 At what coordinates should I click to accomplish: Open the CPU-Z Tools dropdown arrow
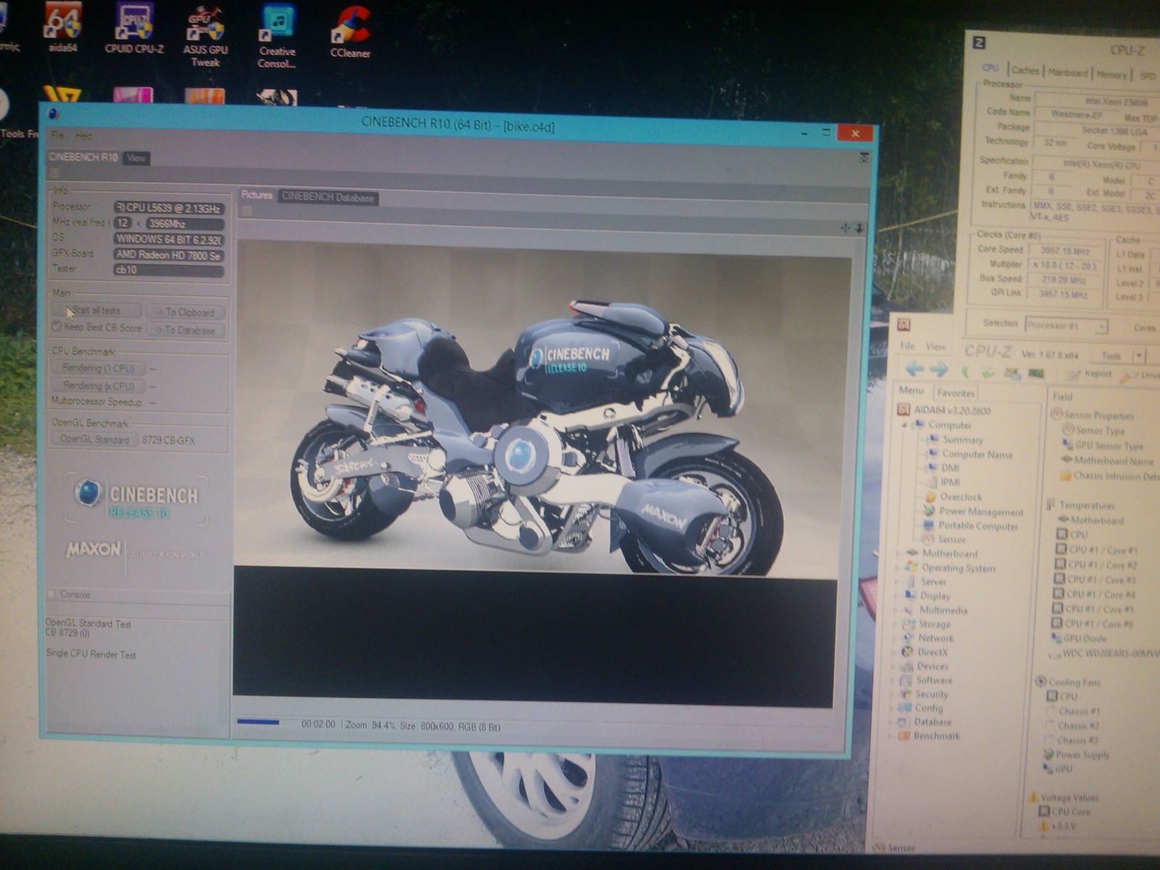pyautogui.click(x=1139, y=356)
